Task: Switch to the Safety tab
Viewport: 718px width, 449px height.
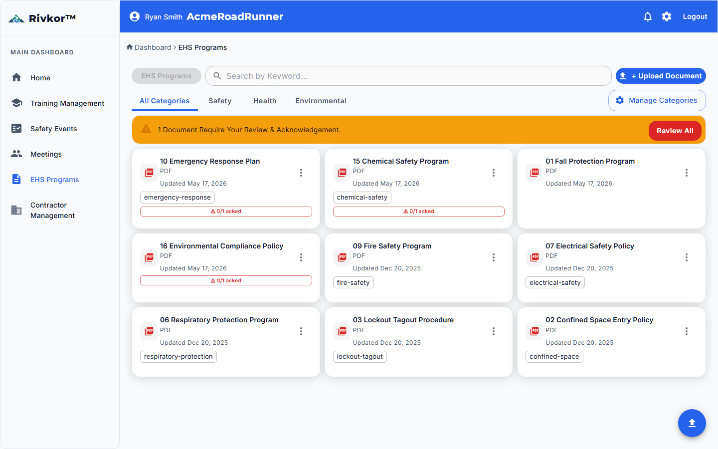Action: (x=220, y=101)
